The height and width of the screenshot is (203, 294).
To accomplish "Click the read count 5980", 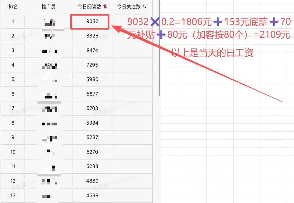I will click(92, 79).
